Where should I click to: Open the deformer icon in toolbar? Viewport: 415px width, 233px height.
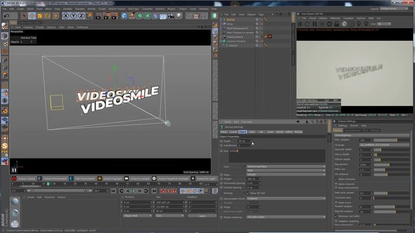click(156, 16)
